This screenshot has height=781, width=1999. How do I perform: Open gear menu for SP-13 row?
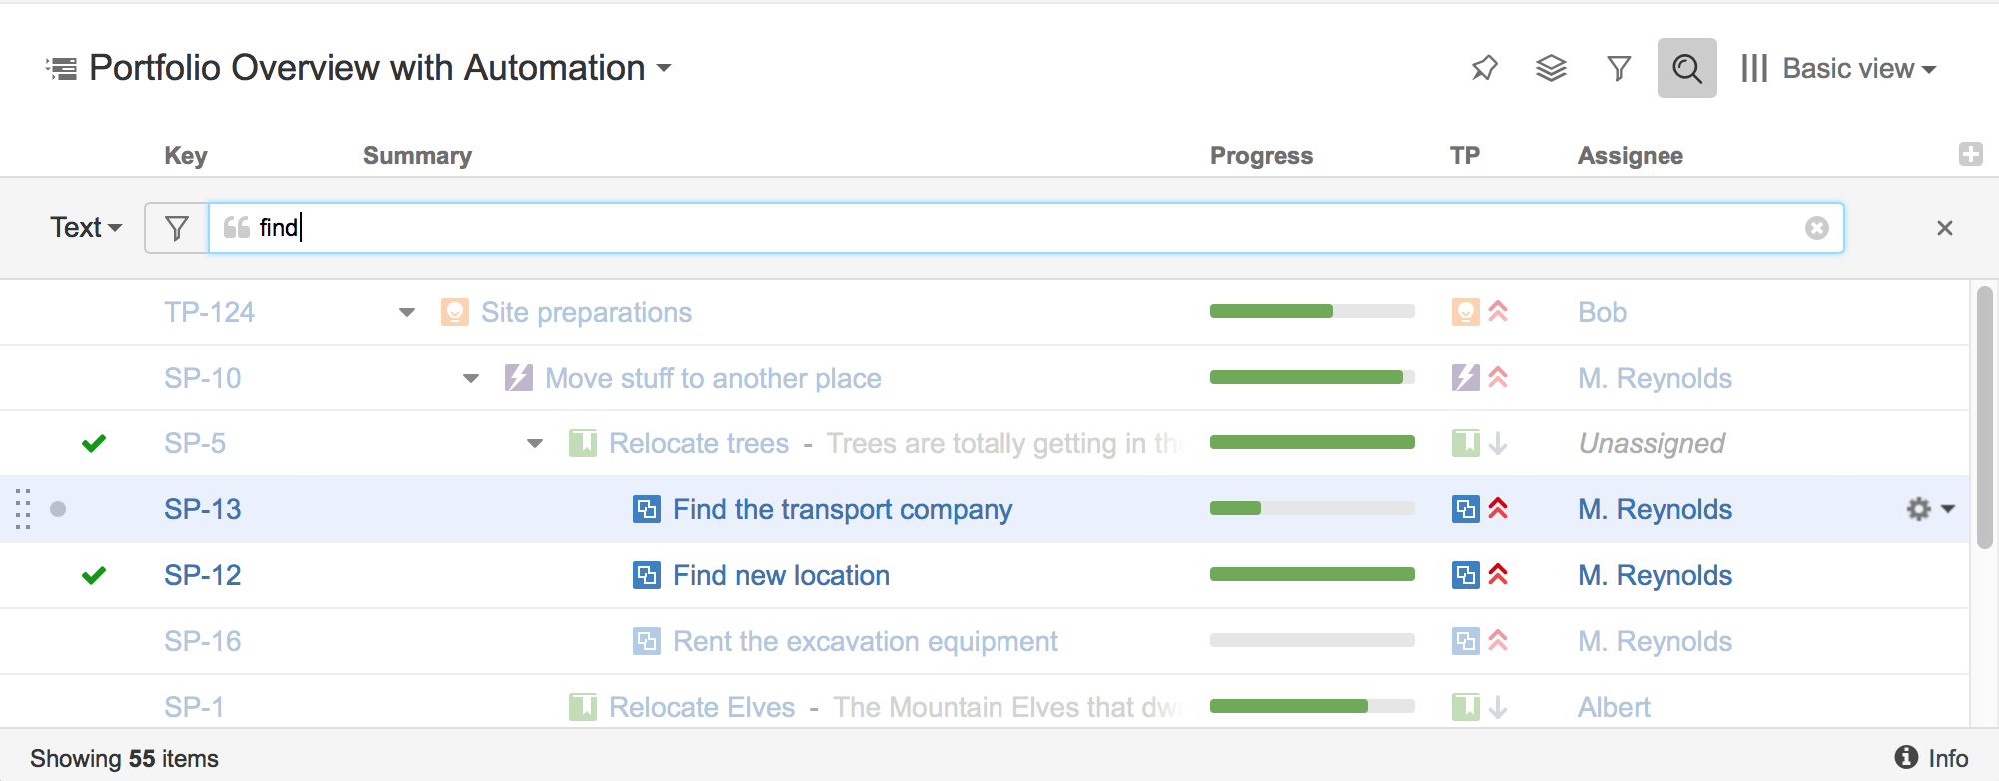tap(1929, 509)
